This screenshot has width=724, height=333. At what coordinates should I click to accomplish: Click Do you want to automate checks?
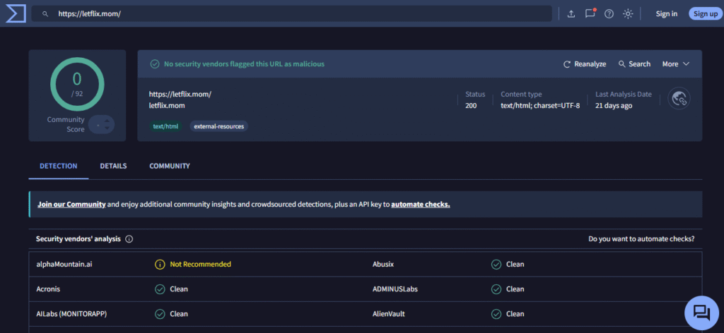[x=641, y=239]
